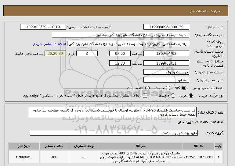Screen dimensions: 235x166
Task: Click the row number 1 cell
Action: point(219,157)
